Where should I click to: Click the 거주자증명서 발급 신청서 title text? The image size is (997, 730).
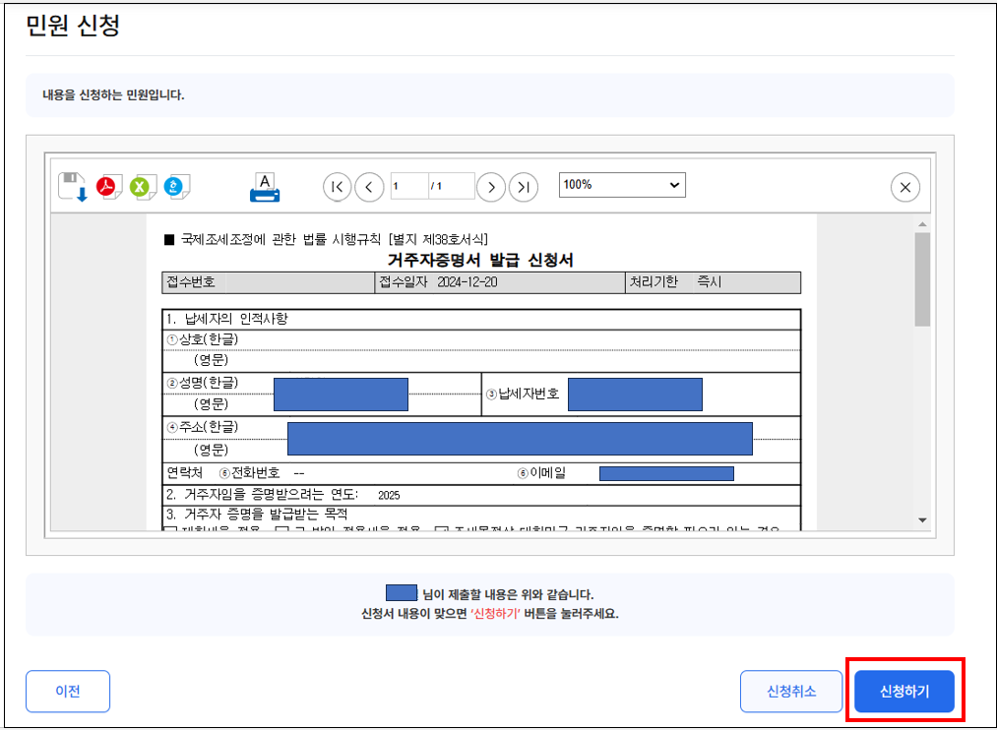480,260
